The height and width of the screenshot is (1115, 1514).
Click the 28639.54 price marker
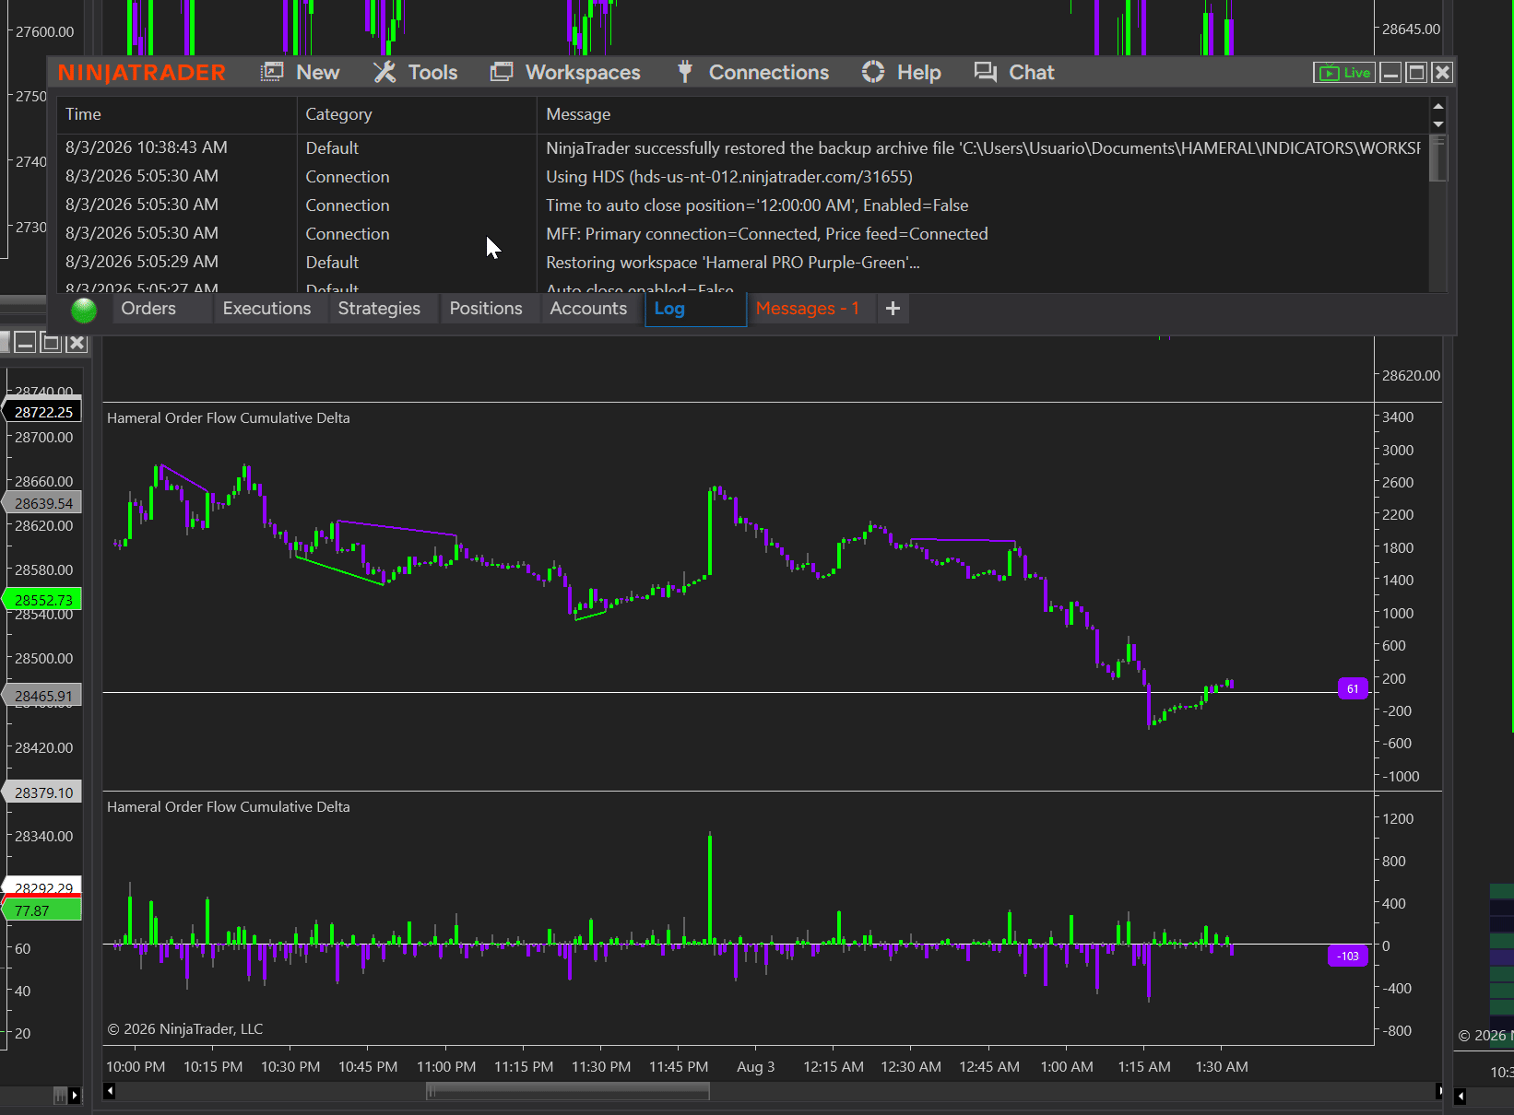pos(43,503)
